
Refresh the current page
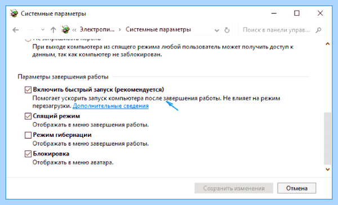[x=227, y=30]
